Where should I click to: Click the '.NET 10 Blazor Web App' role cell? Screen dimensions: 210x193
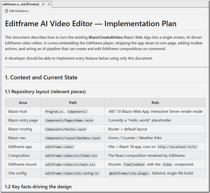tap(155, 111)
